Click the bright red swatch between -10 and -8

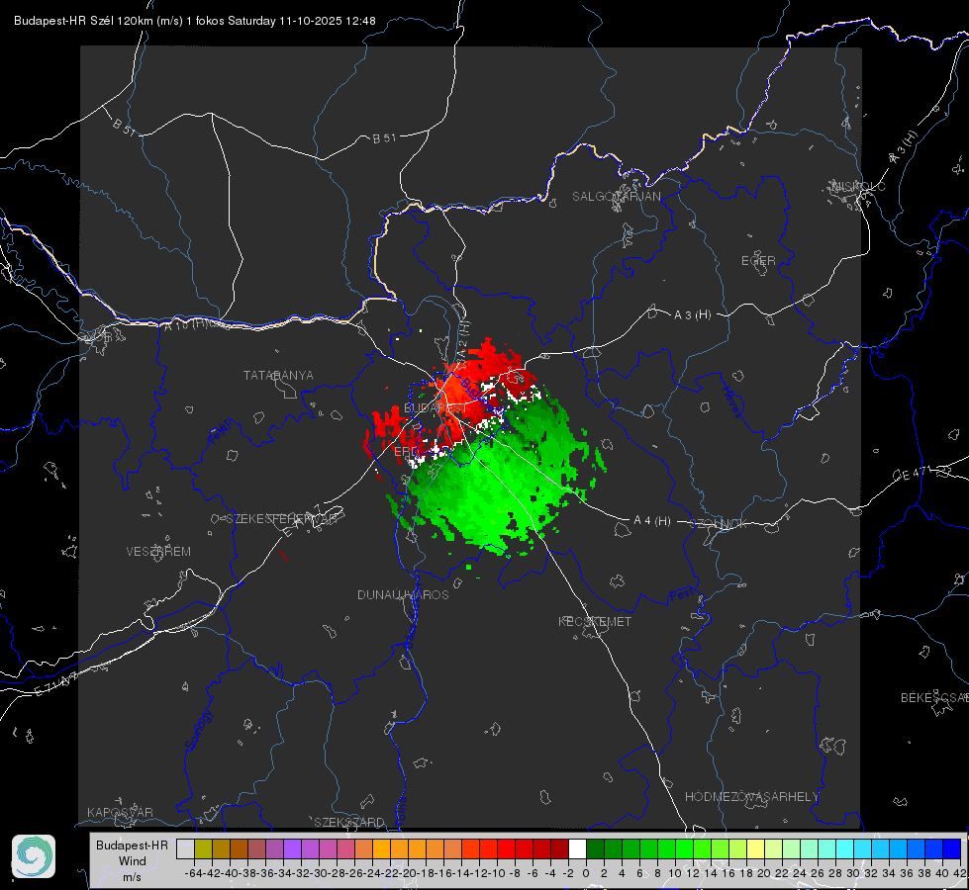pos(506,849)
